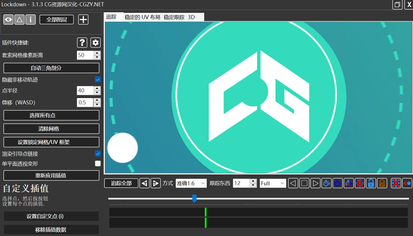Open the 3D tab
The height and width of the screenshot is (236, 413).
[x=195, y=17]
